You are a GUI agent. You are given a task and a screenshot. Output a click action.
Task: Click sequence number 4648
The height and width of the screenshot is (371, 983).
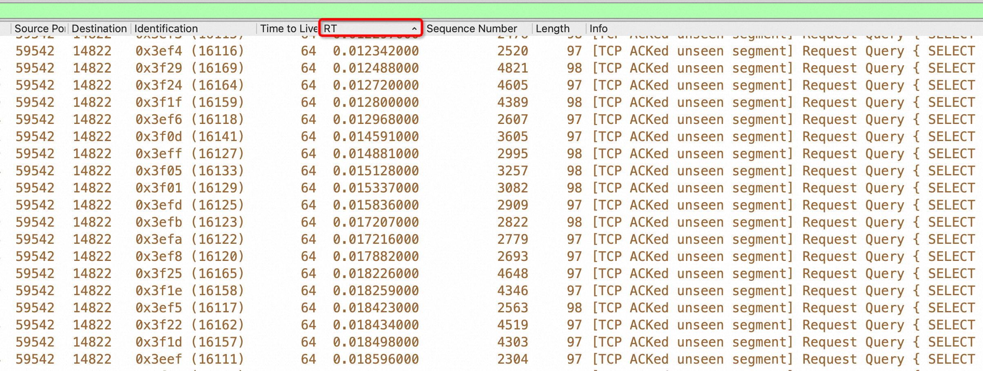[513, 274]
